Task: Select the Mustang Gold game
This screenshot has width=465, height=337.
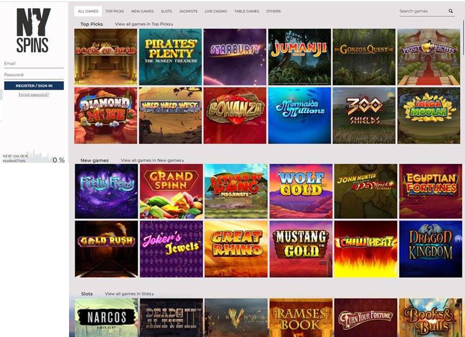Action: 301,249
